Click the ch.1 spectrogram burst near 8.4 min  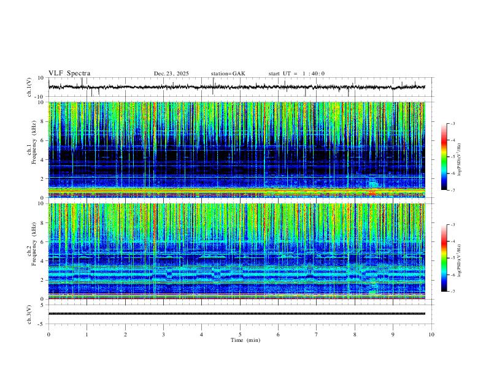(373, 185)
